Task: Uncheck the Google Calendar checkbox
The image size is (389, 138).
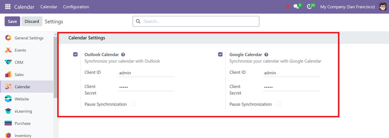Action: (220, 54)
